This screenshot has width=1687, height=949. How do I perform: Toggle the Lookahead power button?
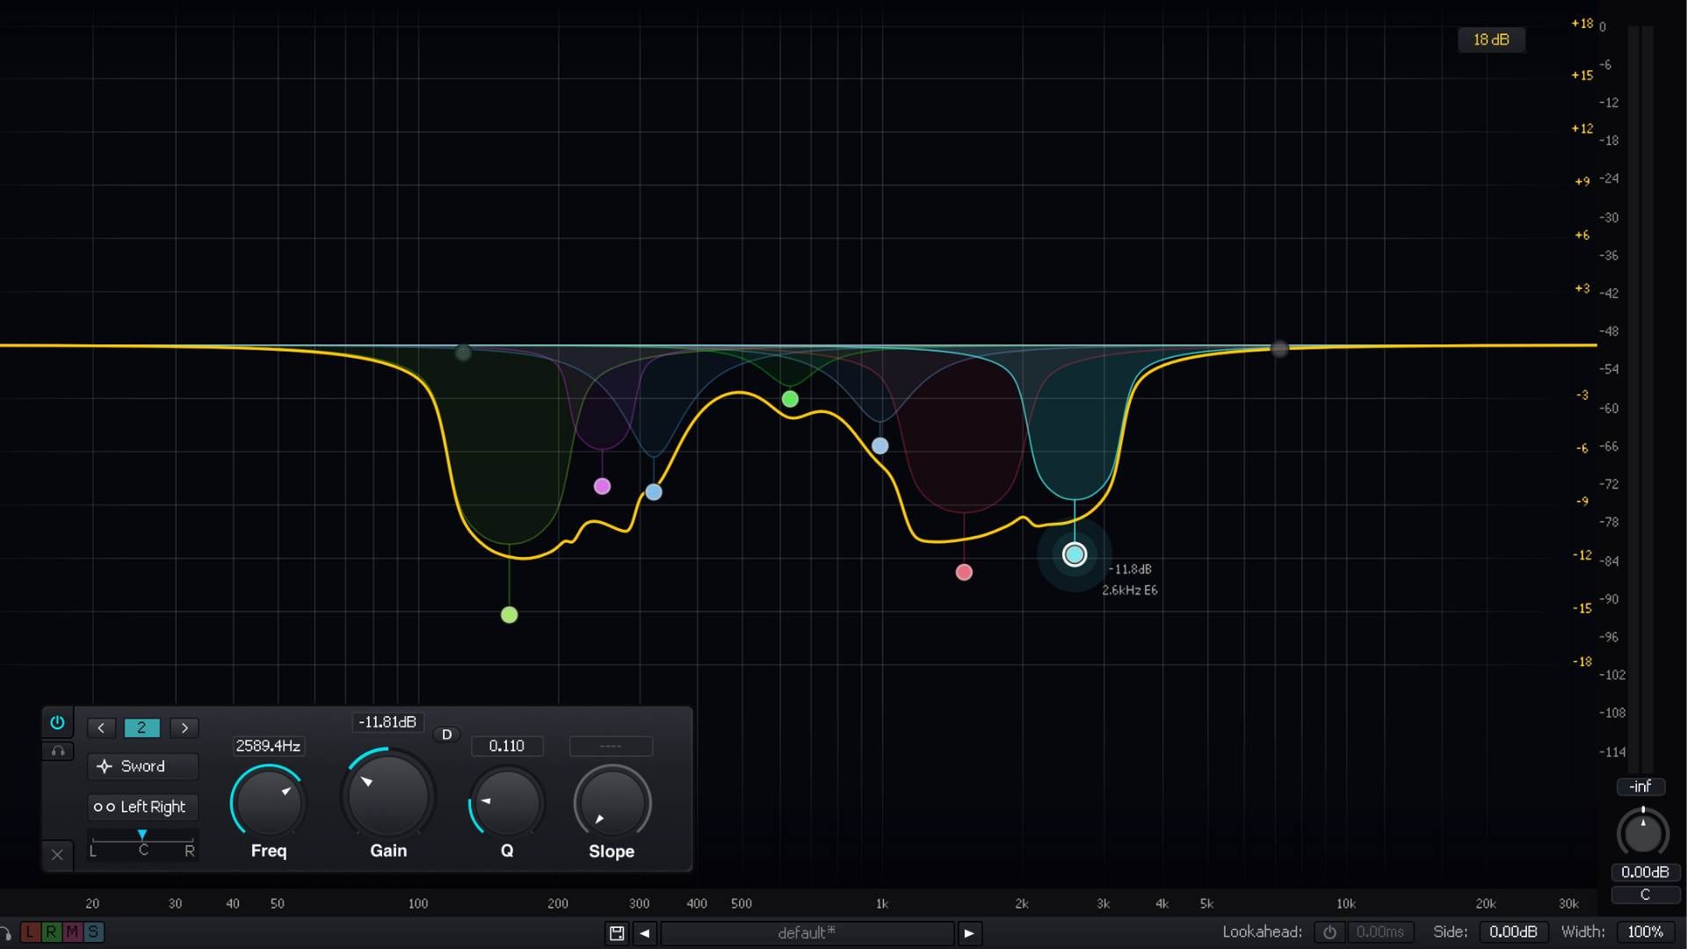point(1329,932)
